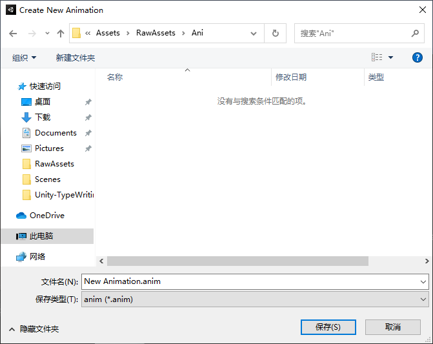
Task: Click the 下载 blue arrow icon
Action: tap(26, 117)
